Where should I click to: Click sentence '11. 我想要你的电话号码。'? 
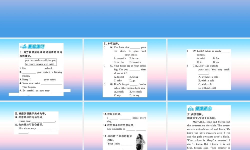coord(29,117)
